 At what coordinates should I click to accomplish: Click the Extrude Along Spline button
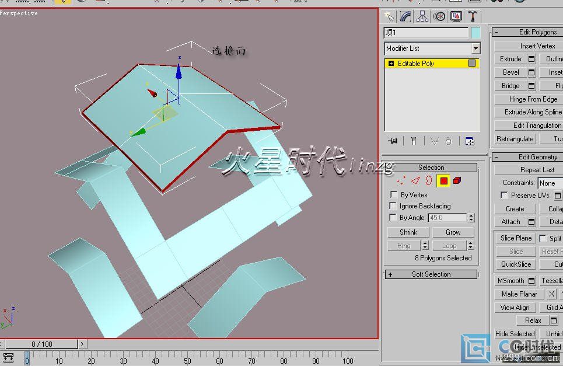coord(529,112)
